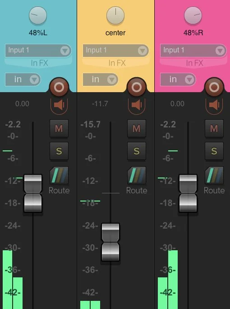The height and width of the screenshot is (309, 230).
Task: Click Route label on pink track
Action: [x=214, y=190]
